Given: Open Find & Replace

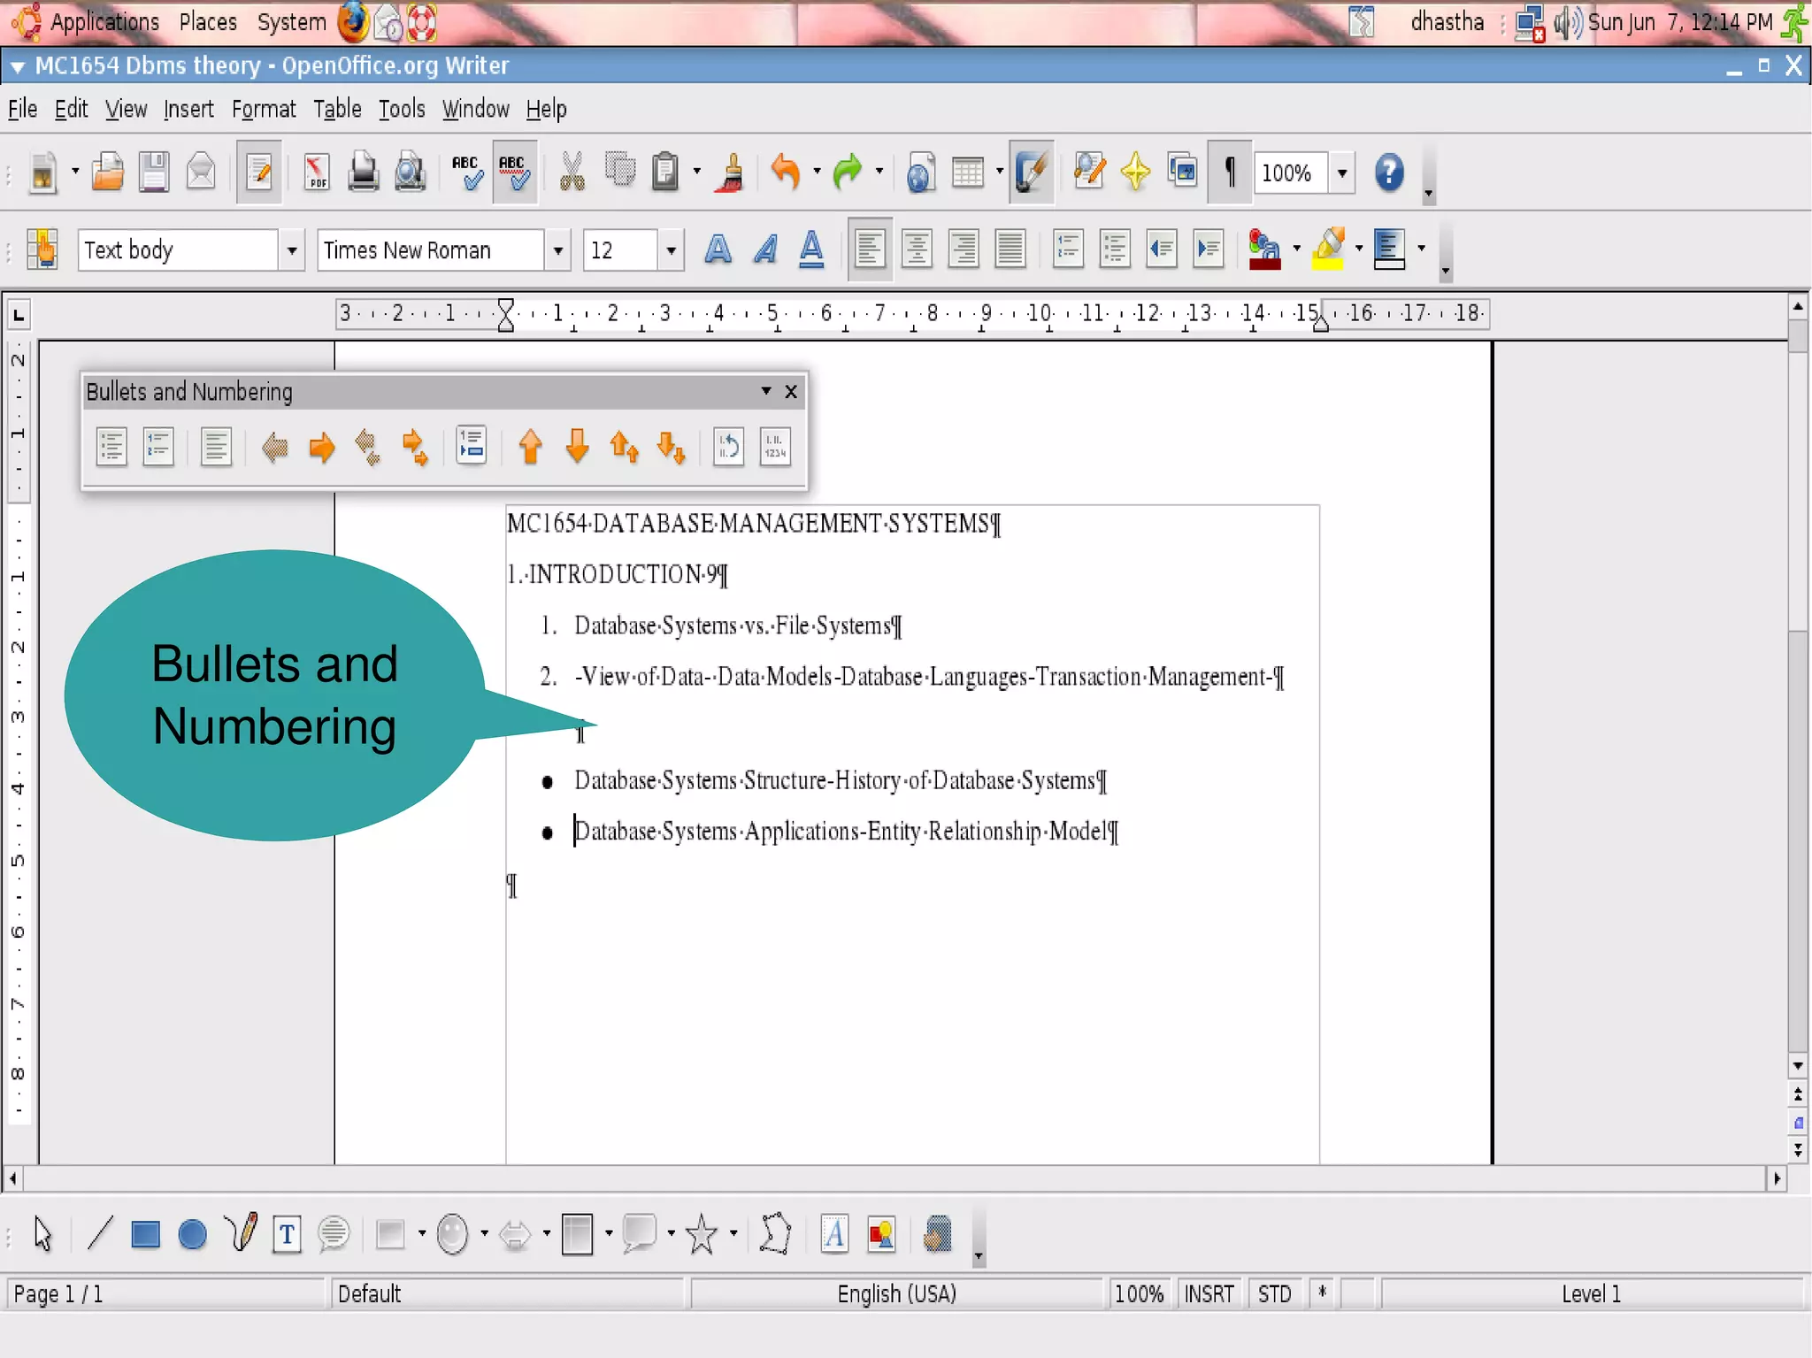Looking at the screenshot, I should (x=1089, y=172).
